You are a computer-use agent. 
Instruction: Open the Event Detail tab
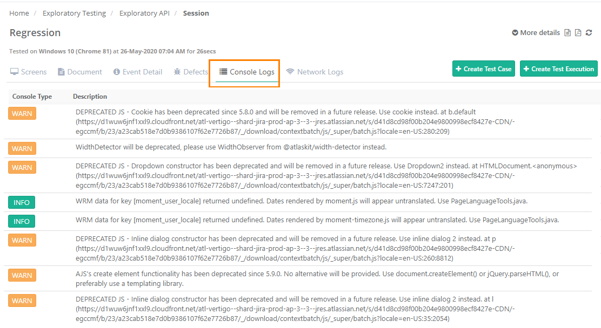tap(138, 72)
